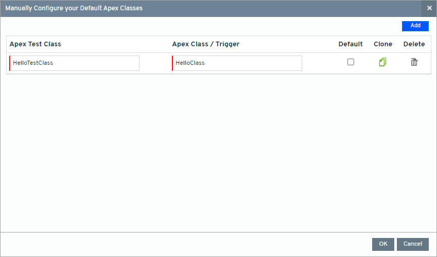Viewport: 437px width, 257px height.
Task: Delete the HelloTestClass row via trash icon
Action: pyautogui.click(x=414, y=62)
